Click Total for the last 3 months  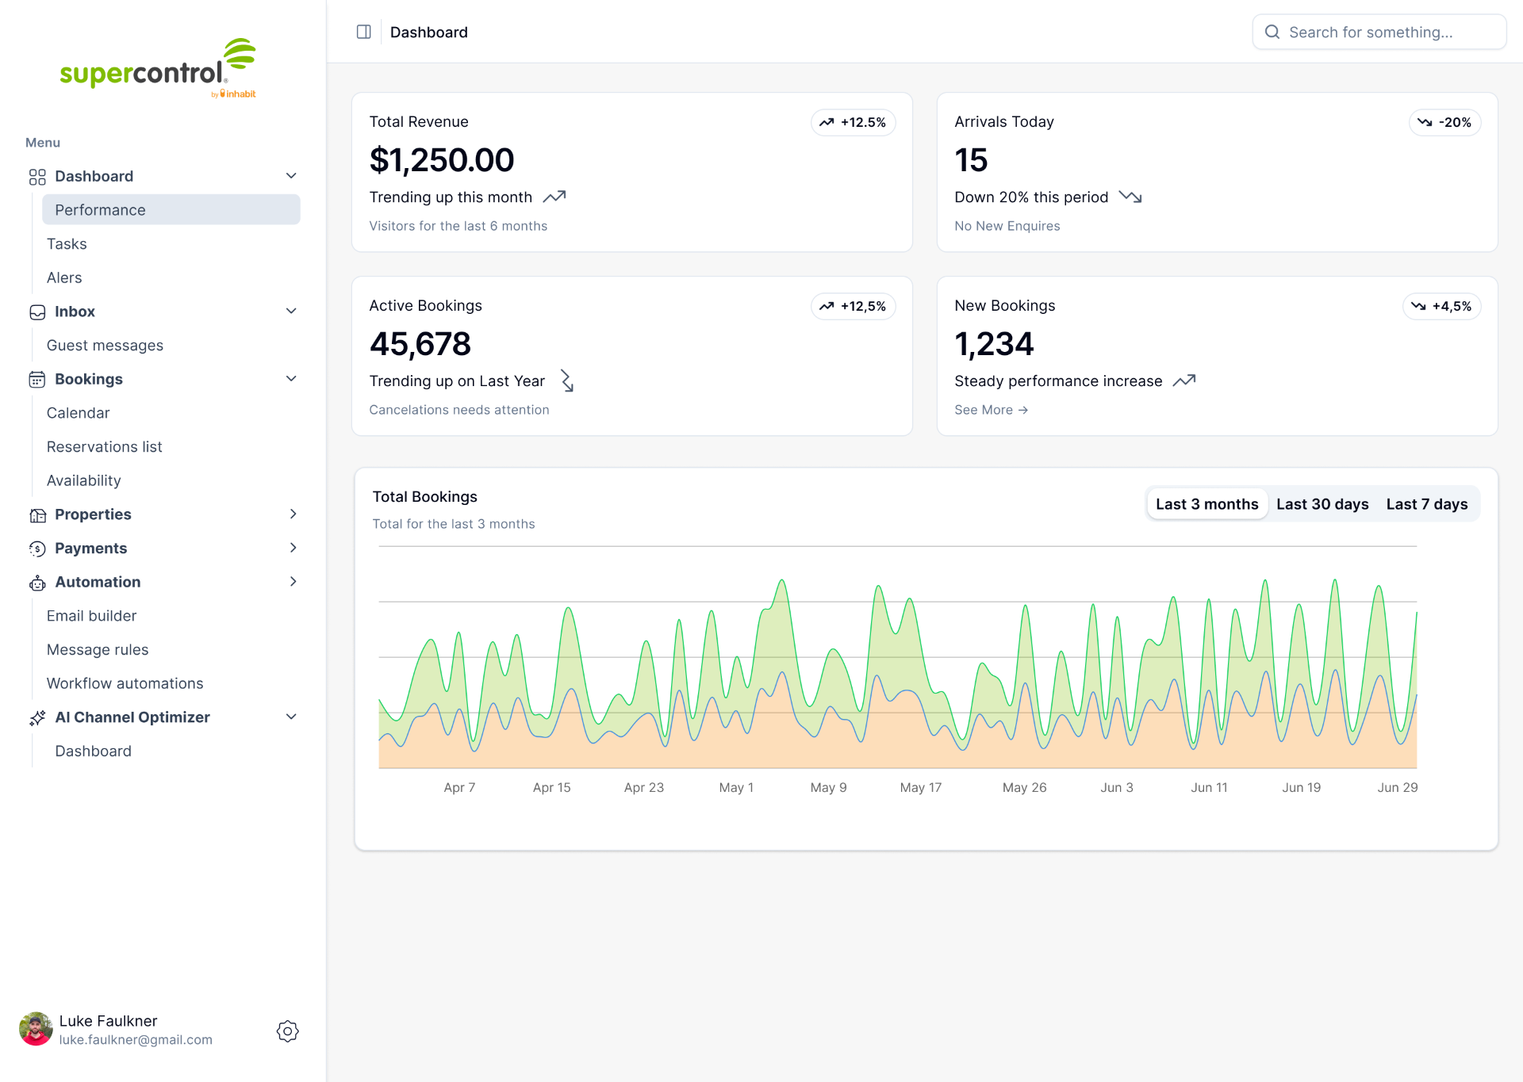[x=454, y=524]
